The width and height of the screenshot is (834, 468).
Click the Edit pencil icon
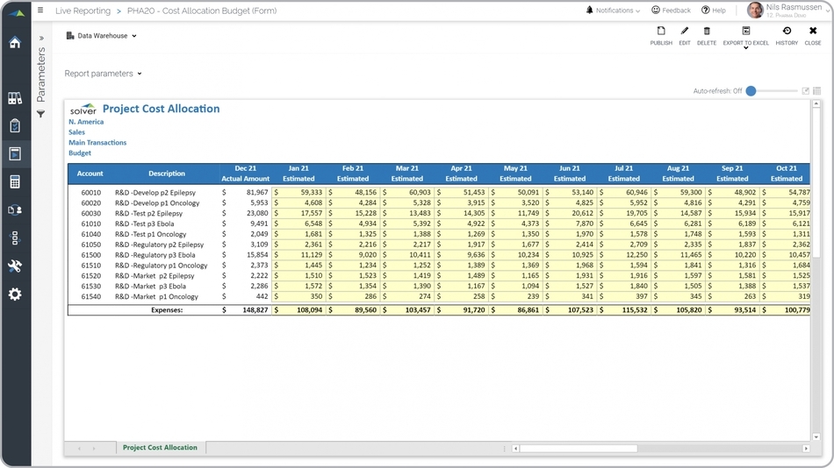coord(685,32)
